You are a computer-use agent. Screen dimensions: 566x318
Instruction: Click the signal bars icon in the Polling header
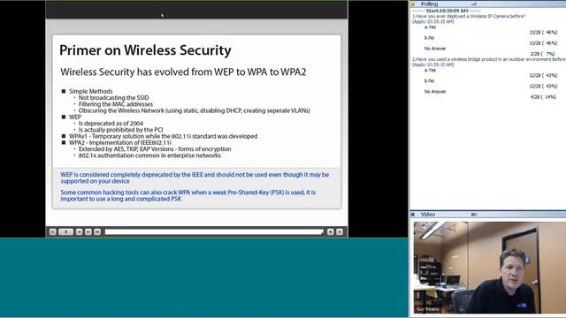tap(474, 4)
